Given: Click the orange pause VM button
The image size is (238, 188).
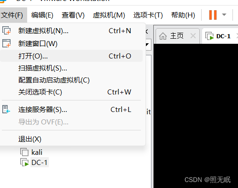Looking at the screenshot, I should click(213, 15).
